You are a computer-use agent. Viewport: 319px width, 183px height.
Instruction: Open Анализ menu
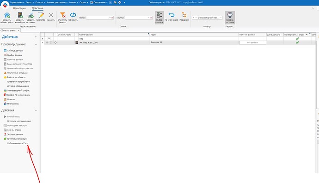(x=74, y=2)
